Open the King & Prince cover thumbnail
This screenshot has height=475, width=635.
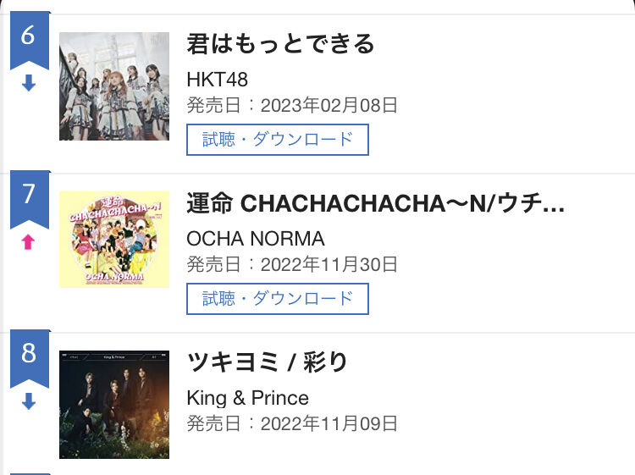tap(114, 405)
